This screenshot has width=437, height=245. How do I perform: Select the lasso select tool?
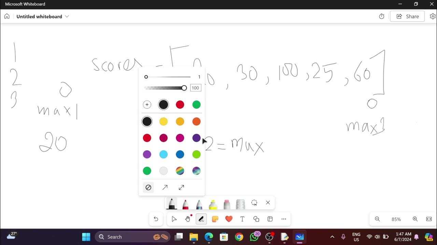coord(254,203)
